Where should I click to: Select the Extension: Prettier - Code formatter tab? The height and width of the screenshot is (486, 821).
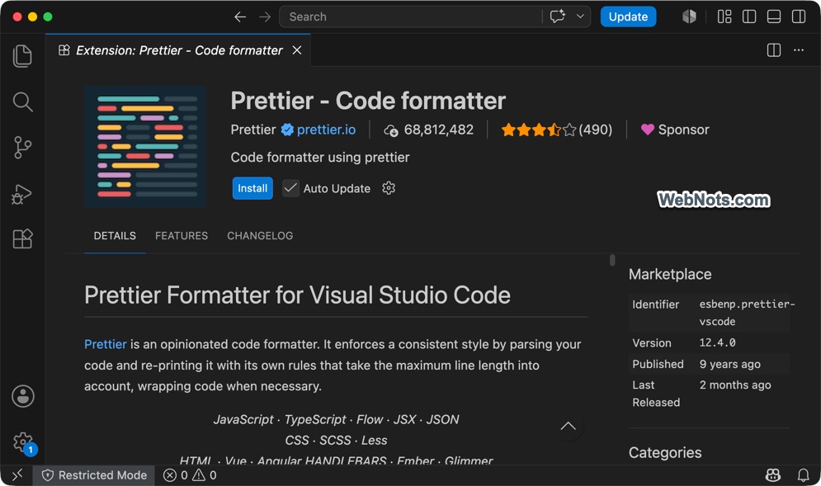(x=178, y=50)
